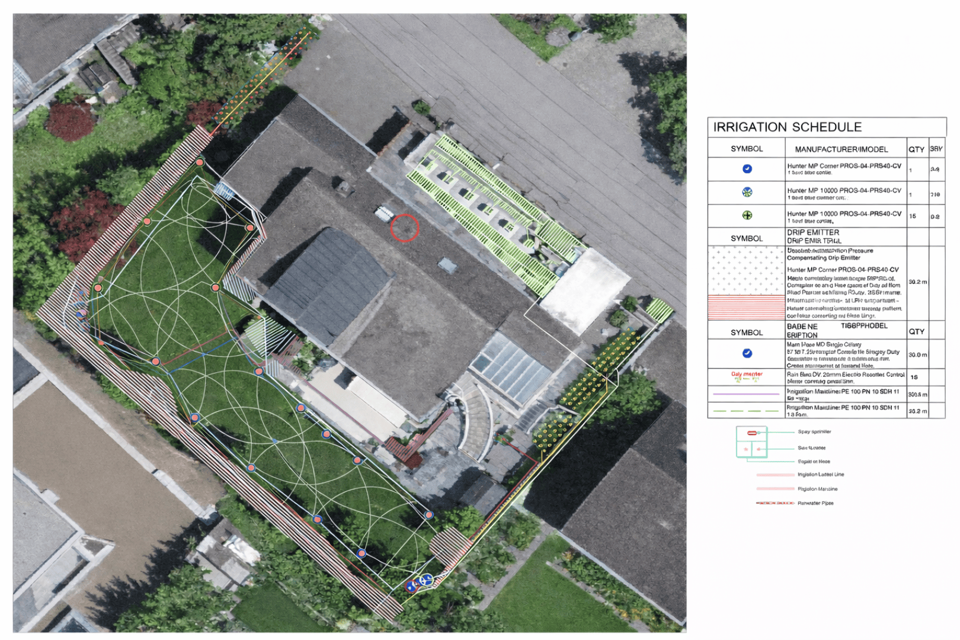Viewport: 960px width, 640px height.
Task: Click the red 'Daly menter' symbol in schedule
Action: point(746,376)
